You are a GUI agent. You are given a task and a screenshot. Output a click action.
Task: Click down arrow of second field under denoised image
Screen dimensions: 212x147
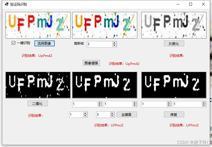135,105
